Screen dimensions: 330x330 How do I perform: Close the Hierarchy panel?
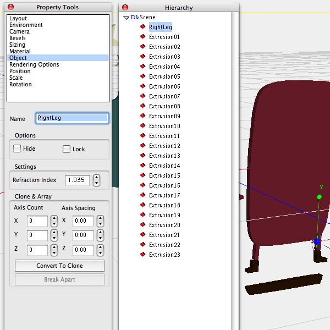pyautogui.click(x=125, y=7)
